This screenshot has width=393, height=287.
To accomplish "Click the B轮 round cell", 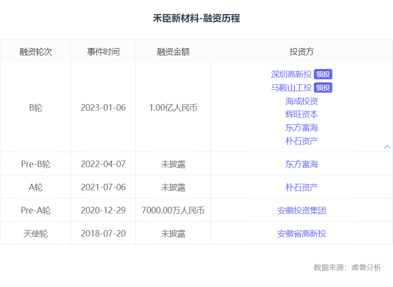I will click(x=36, y=107).
